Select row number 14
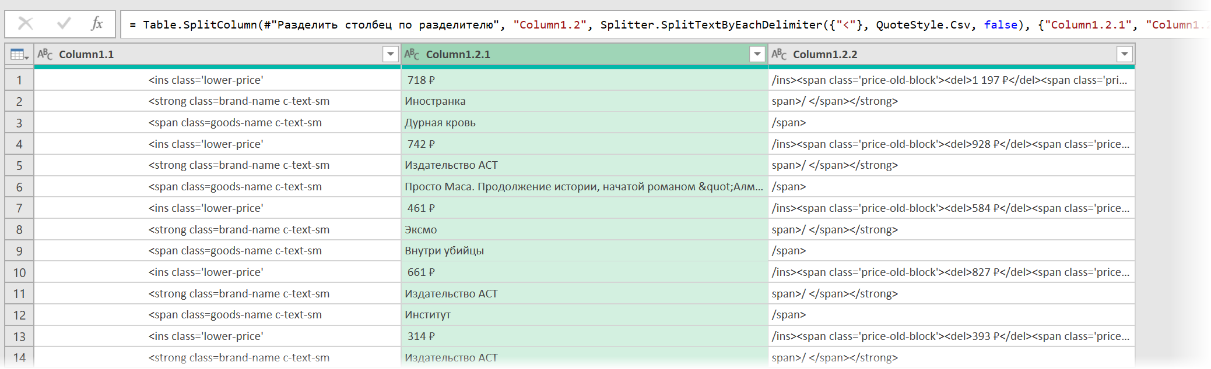This screenshot has height=369, width=1211. [x=19, y=358]
